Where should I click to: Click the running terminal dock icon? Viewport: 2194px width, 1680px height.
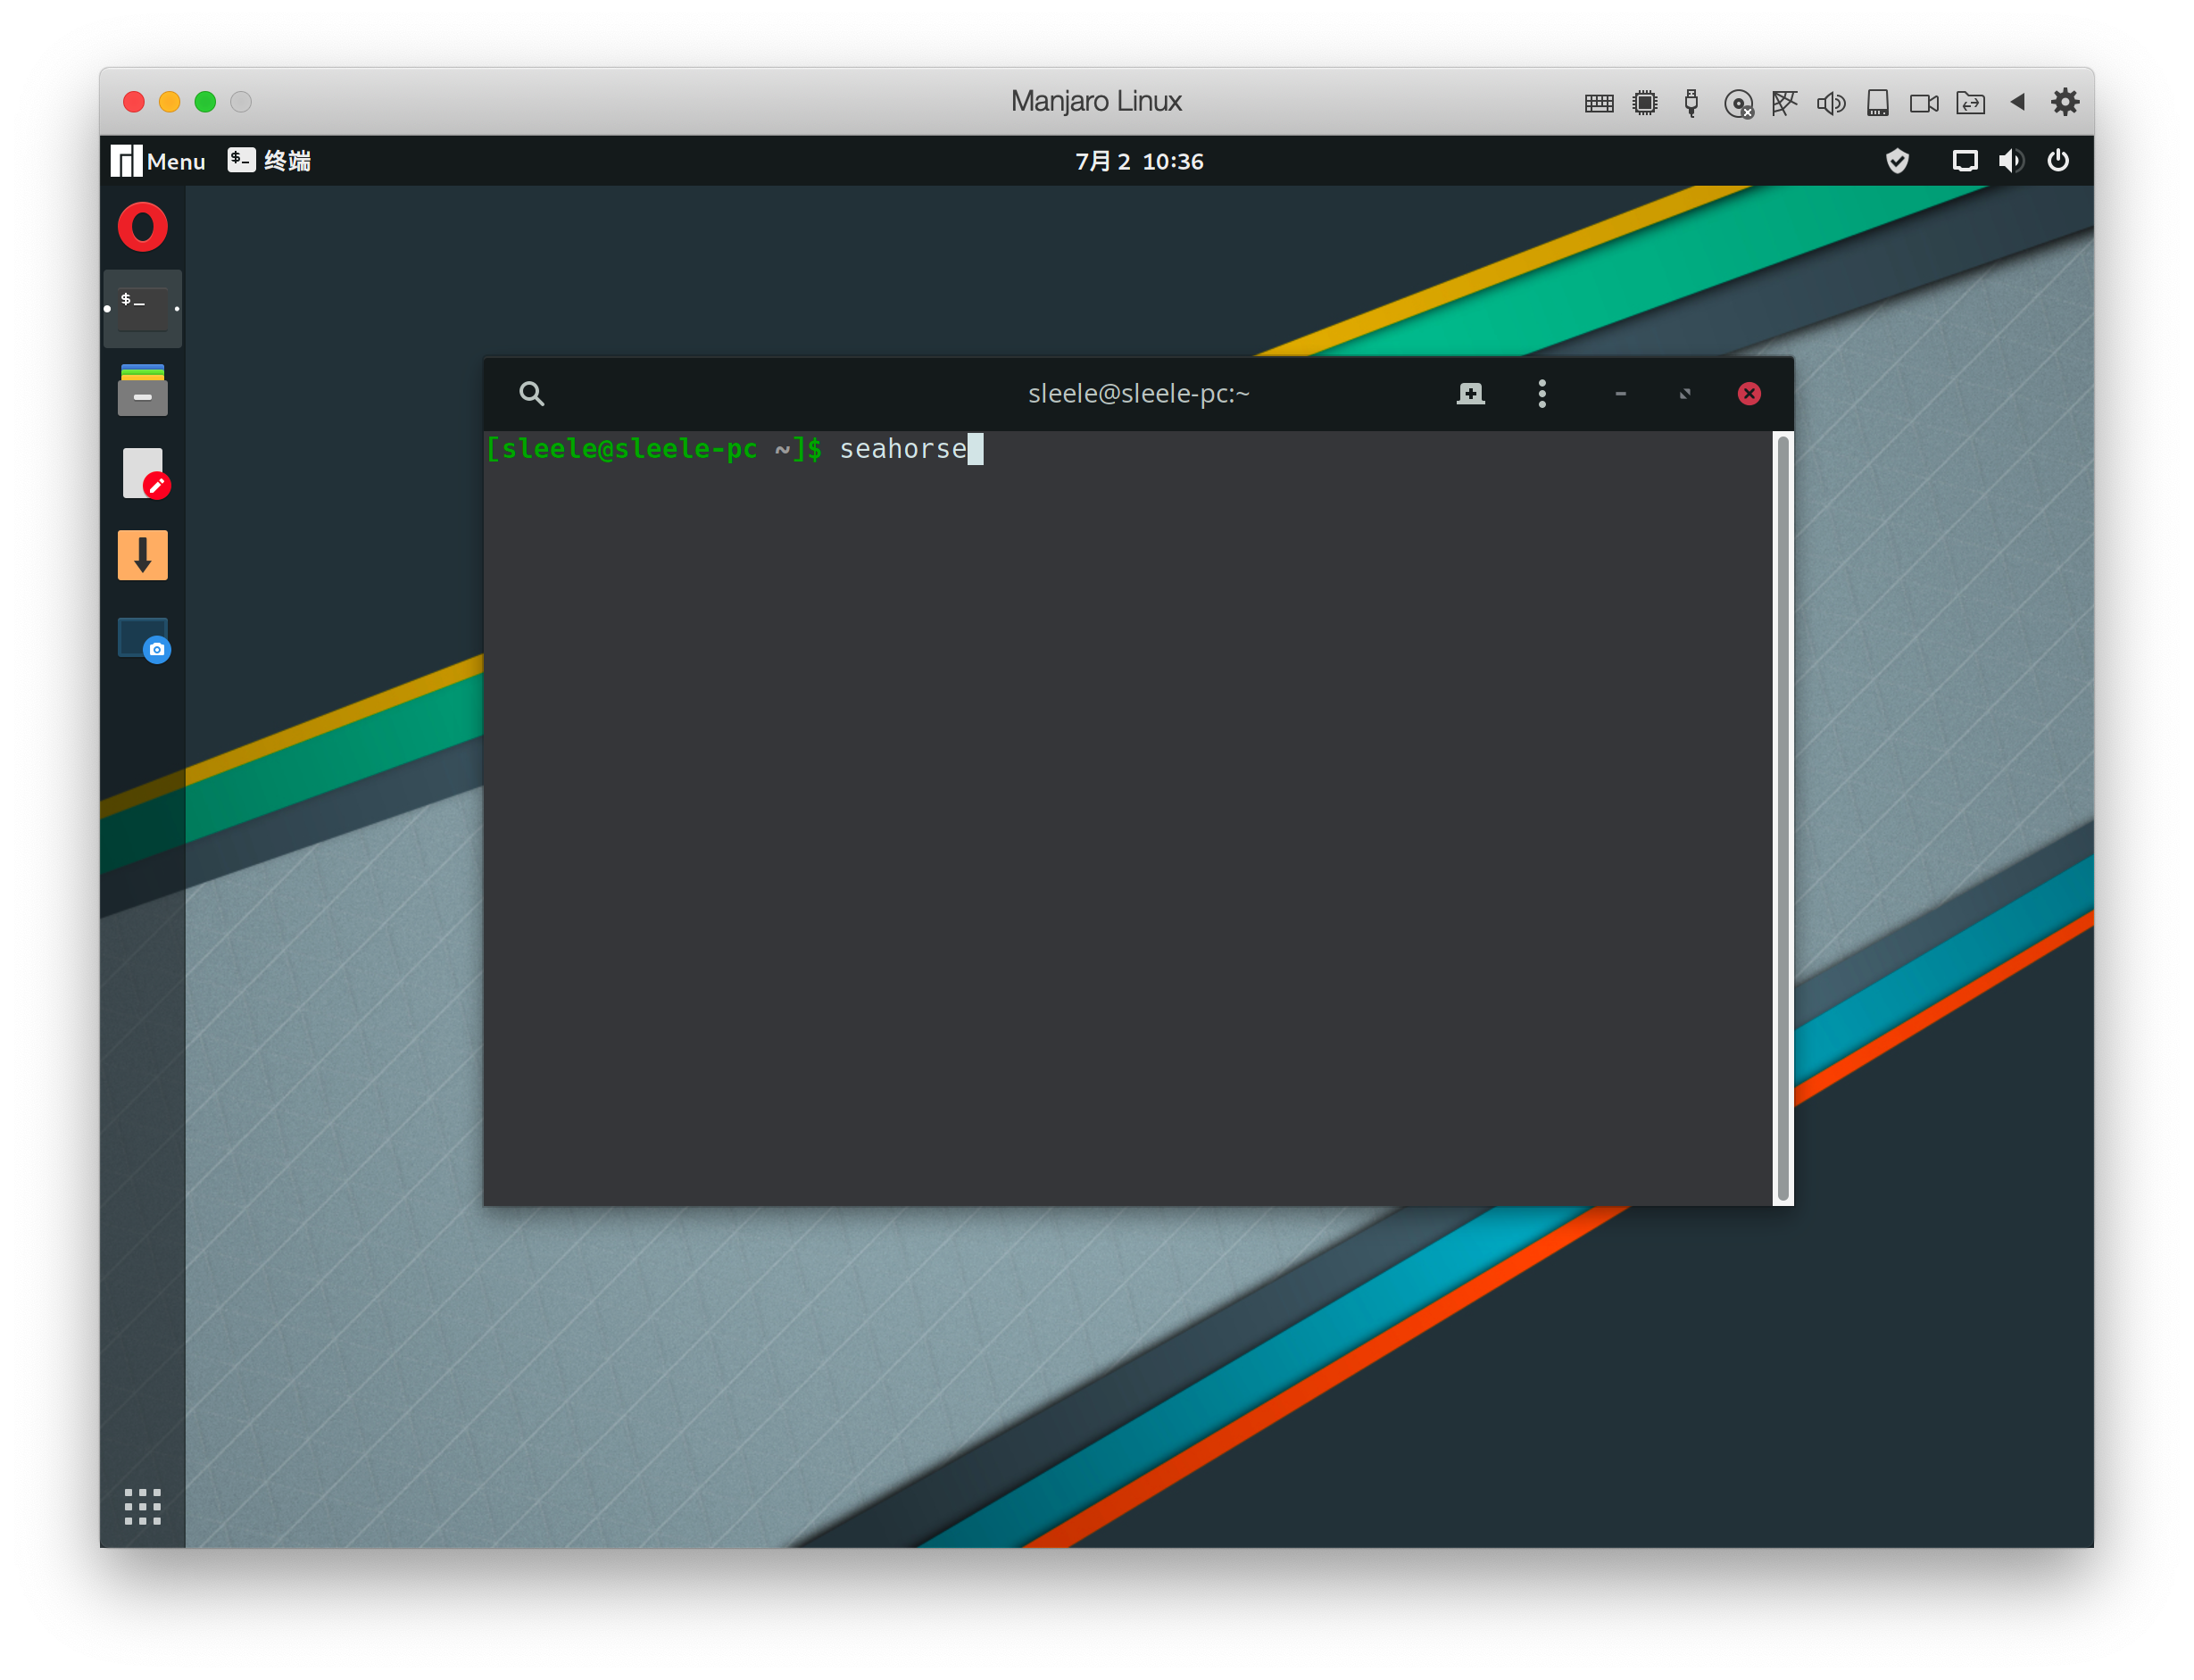142,309
